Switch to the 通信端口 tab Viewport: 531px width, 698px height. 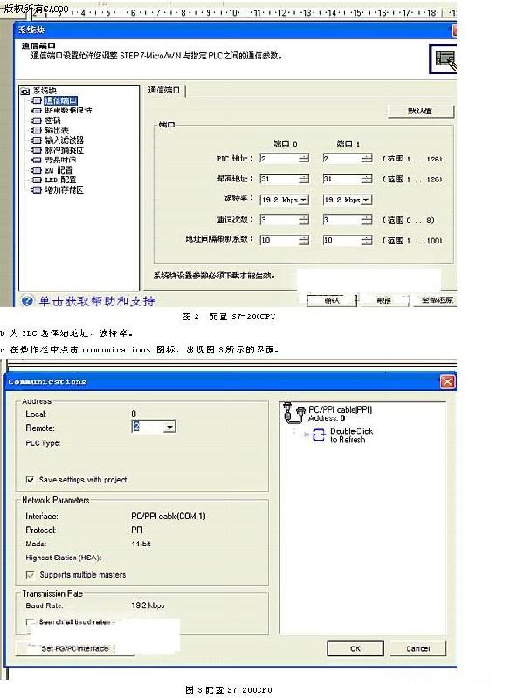pos(164,90)
